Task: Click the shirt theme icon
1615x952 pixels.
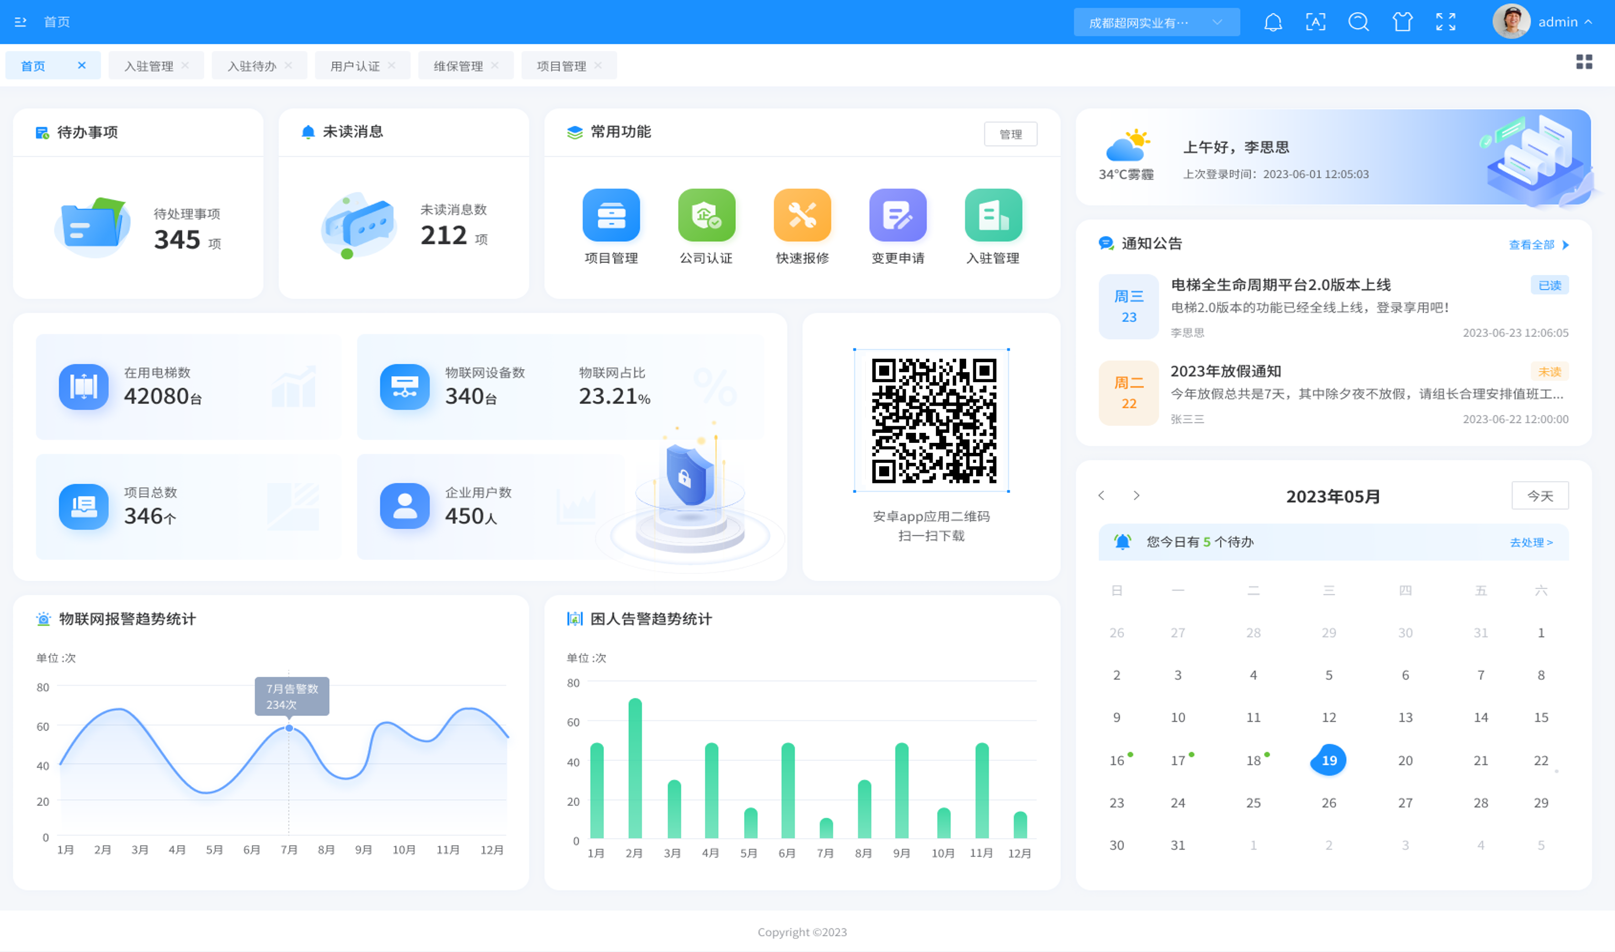Action: [x=1402, y=22]
